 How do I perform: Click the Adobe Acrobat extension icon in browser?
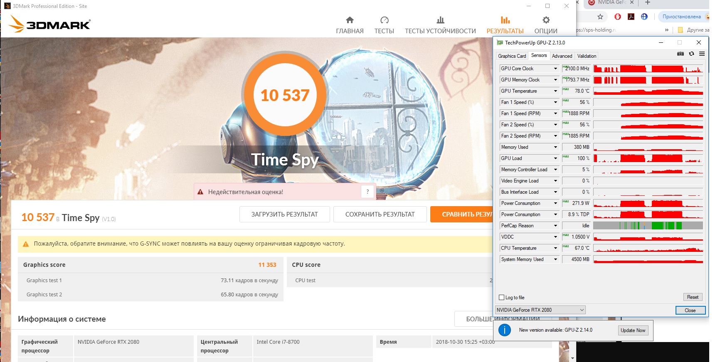click(631, 17)
